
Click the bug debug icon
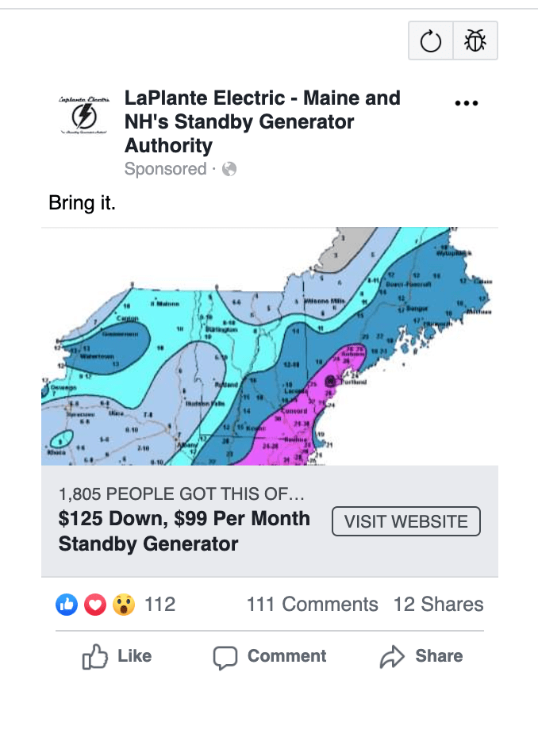pos(475,40)
